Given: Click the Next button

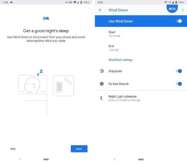Looking at the screenshot, I should tap(79, 149).
